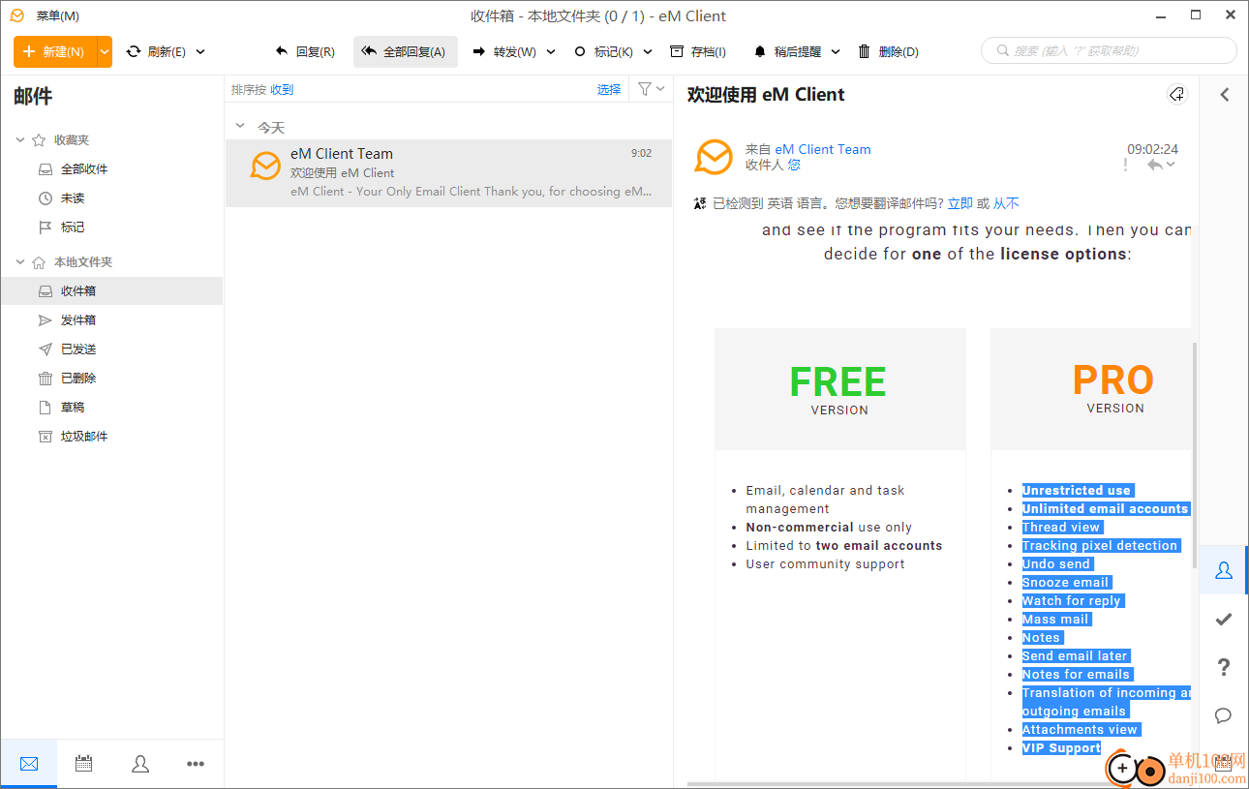Open the Forward (转发) dropdown arrow
Image resolution: width=1249 pixels, height=789 pixels.
pos(551,52)
